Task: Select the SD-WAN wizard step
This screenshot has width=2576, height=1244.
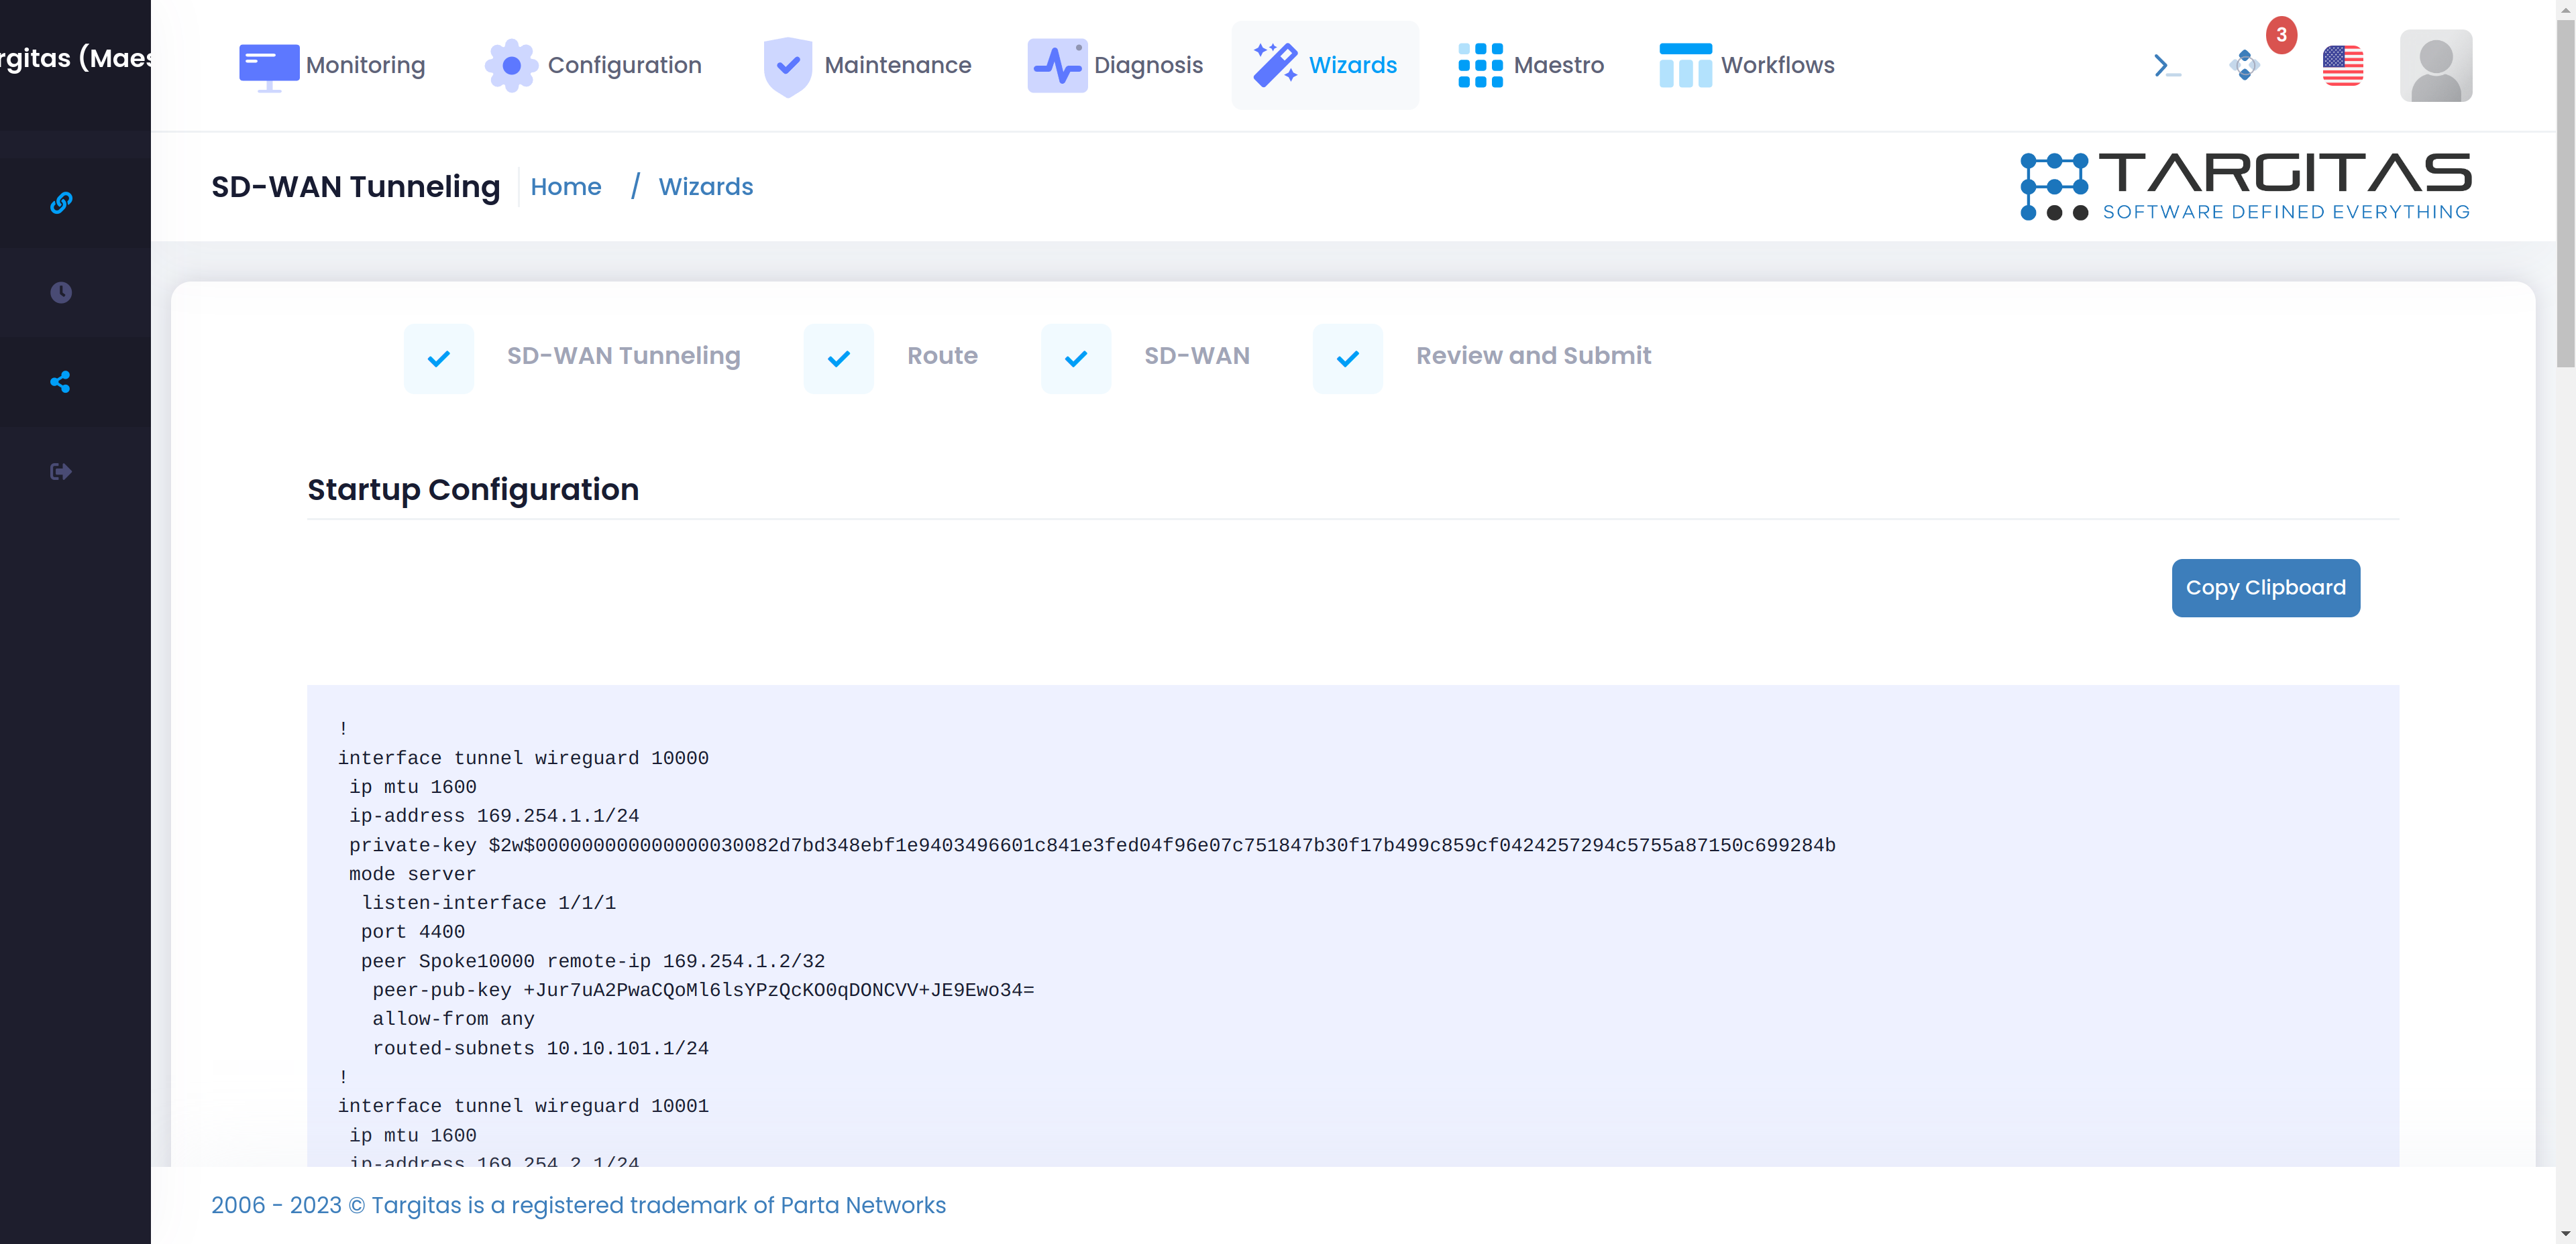Action: tap(1197, 356)
